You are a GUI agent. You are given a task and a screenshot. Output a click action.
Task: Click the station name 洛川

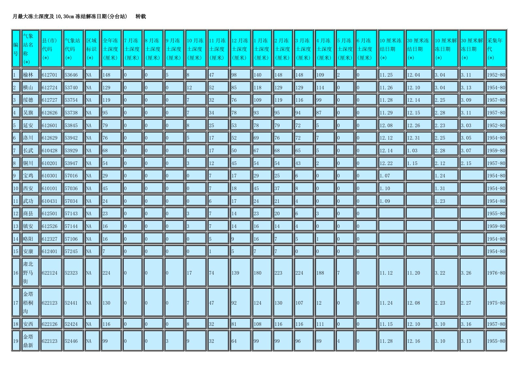tap(28, 138)
